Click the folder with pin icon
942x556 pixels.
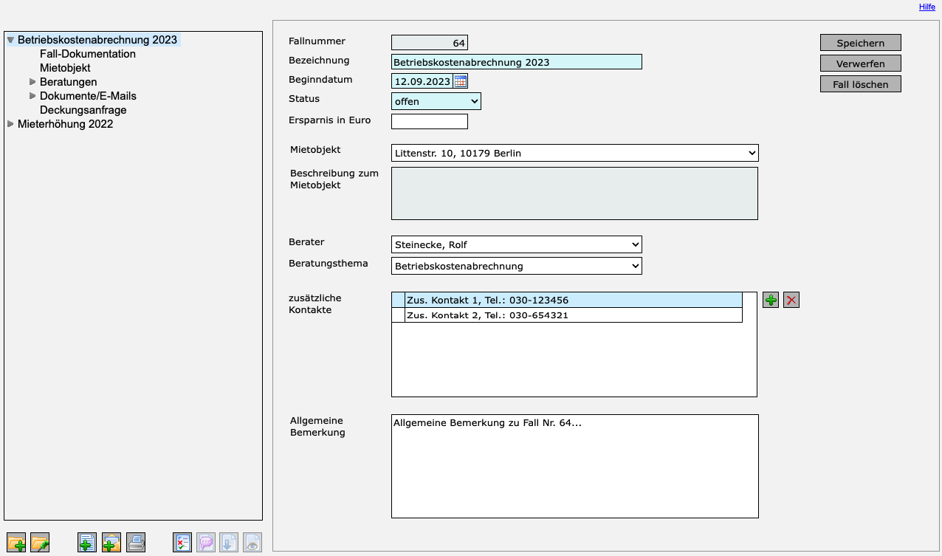[x=40, y=543]
